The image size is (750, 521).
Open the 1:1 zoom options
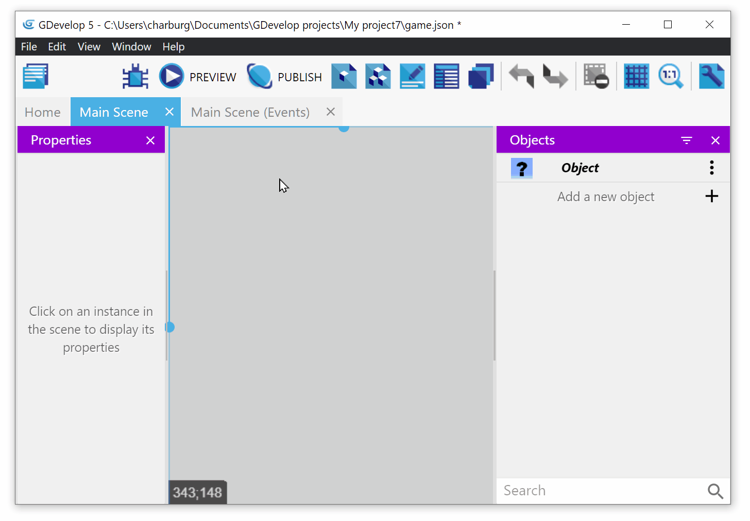tap(670, 77)
